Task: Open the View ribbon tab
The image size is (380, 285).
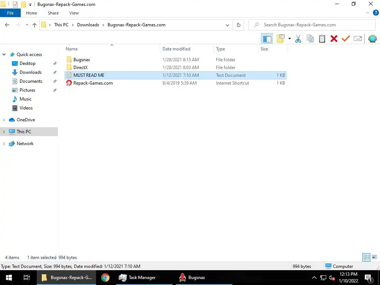Action: [x=74, y=13]
